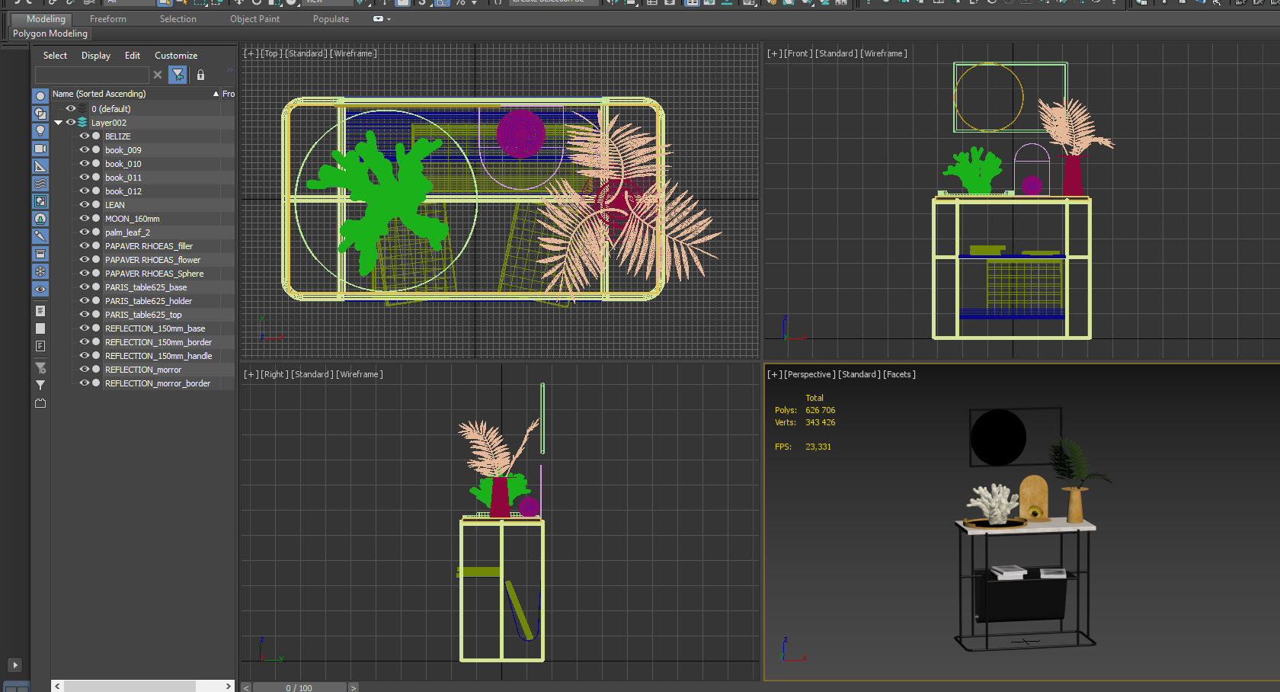Select the MOON_160mm scene object

pos(131,219)
